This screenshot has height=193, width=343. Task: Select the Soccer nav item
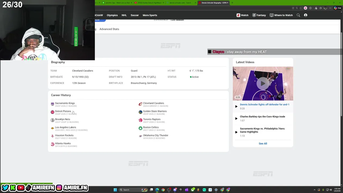click(x=135, y=15)
